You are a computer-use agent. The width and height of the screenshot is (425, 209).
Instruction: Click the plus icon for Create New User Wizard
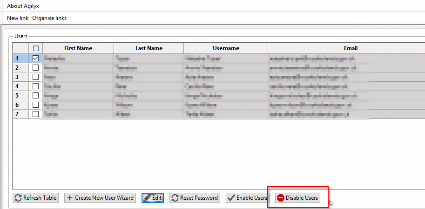pos(70,198)
